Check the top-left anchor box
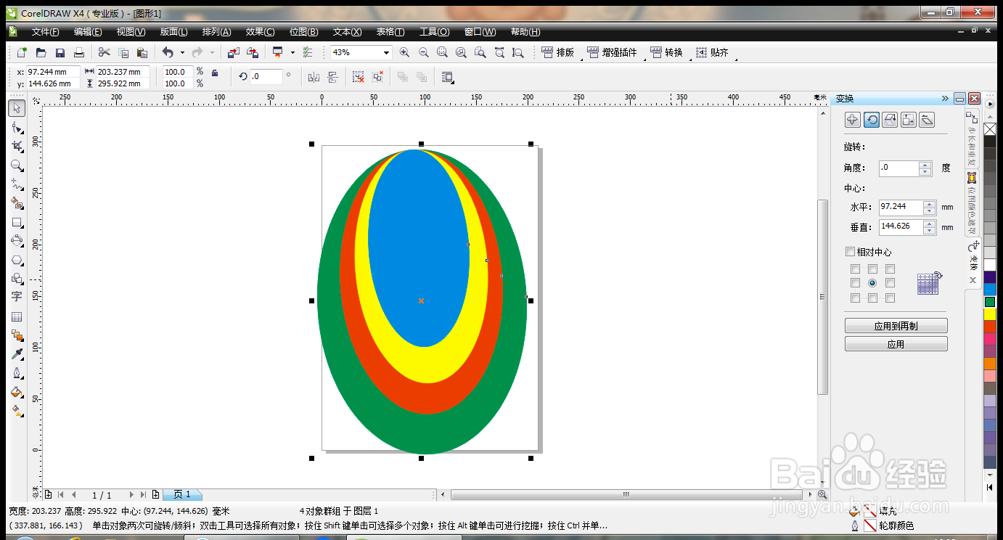The width and height of the screenshot is (1003, 540). (855, 269)
